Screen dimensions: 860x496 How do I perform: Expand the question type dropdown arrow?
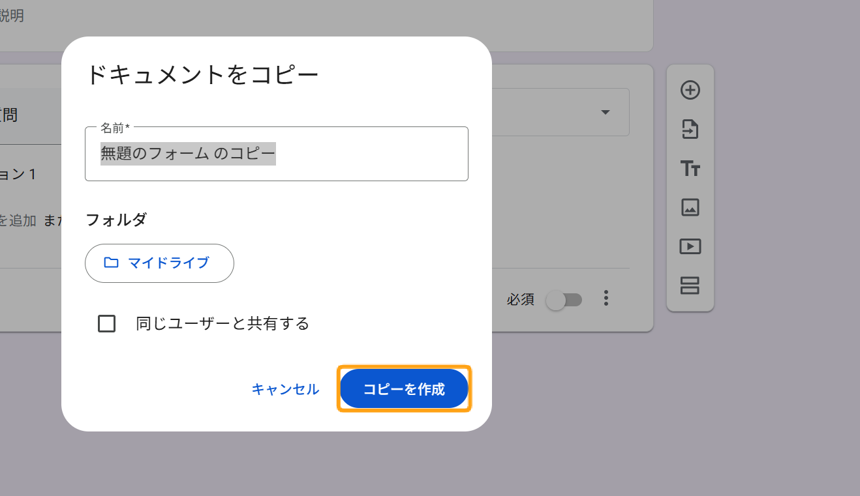click(605, 112)
